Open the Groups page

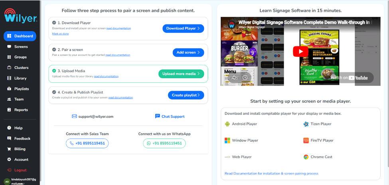point(20,57)
